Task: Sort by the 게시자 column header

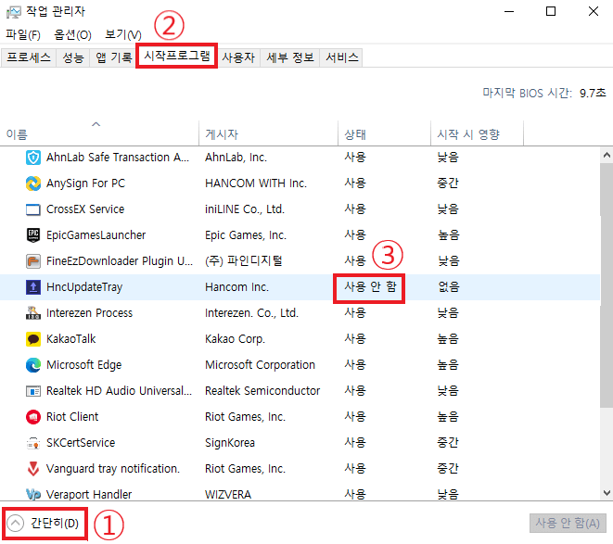Action: (268, 133)
